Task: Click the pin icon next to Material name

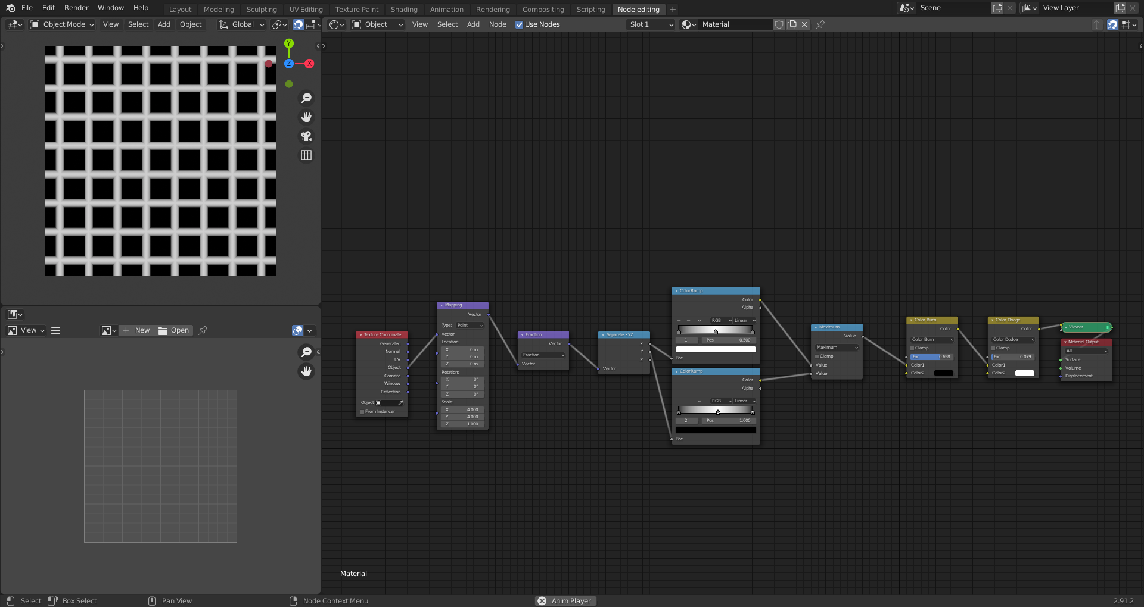Action: click(x=820, y=24)
